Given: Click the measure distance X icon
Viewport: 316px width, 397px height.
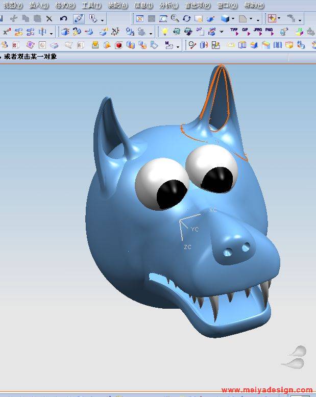Looking at the screenshot, I should tap(115, 32).
